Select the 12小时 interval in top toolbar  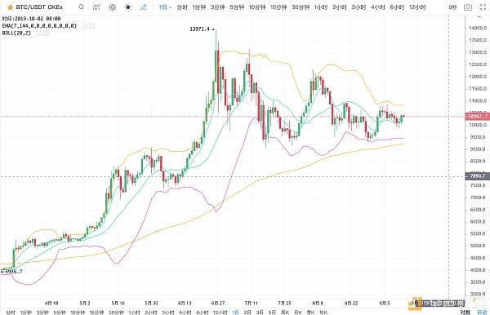pos(417,7)
